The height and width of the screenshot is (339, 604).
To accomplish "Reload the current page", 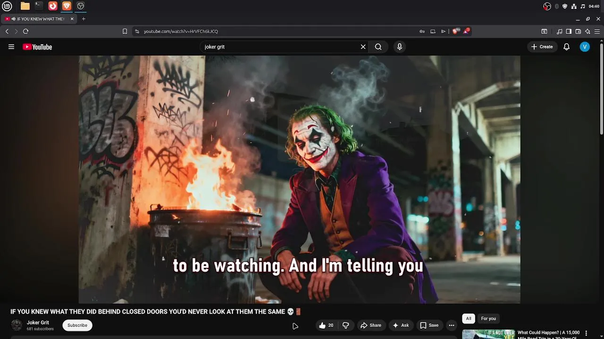I will point(25,31).
